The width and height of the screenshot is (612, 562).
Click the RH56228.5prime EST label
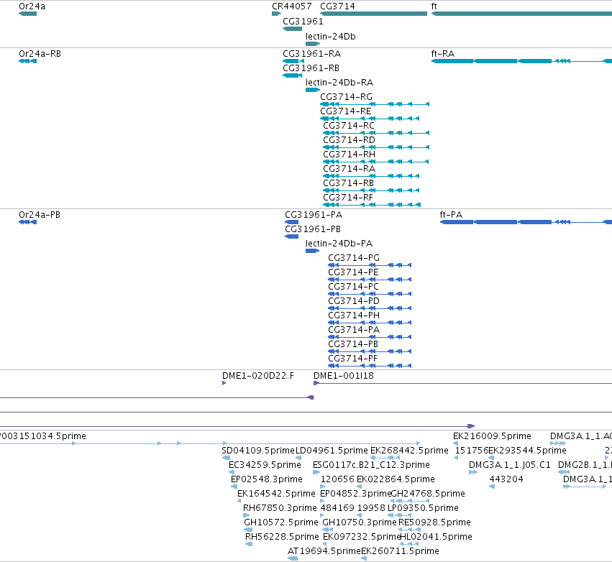click(282, 537)
